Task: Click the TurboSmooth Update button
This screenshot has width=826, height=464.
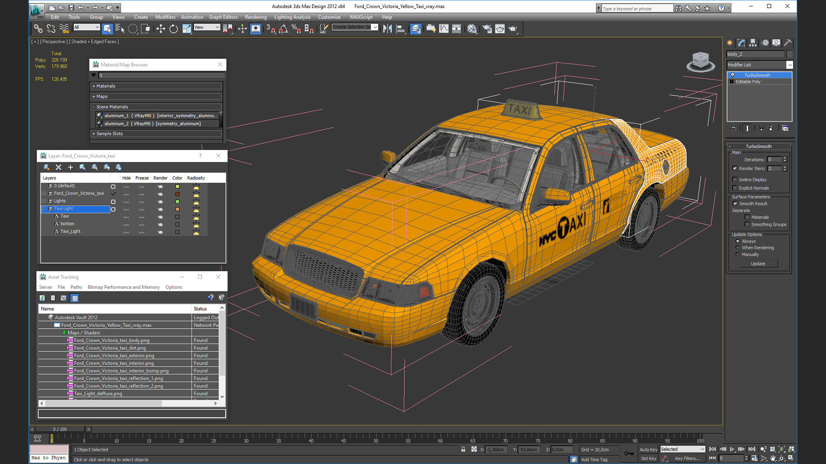Action: tap(758, 264)
